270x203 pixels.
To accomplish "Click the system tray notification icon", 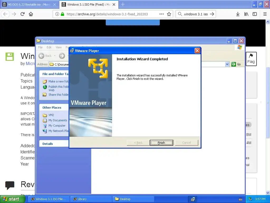I will tap(250, 199).
